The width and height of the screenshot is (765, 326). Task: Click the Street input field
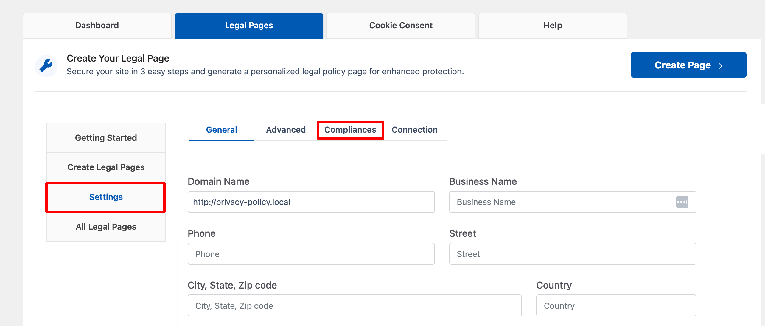(572, 254)
